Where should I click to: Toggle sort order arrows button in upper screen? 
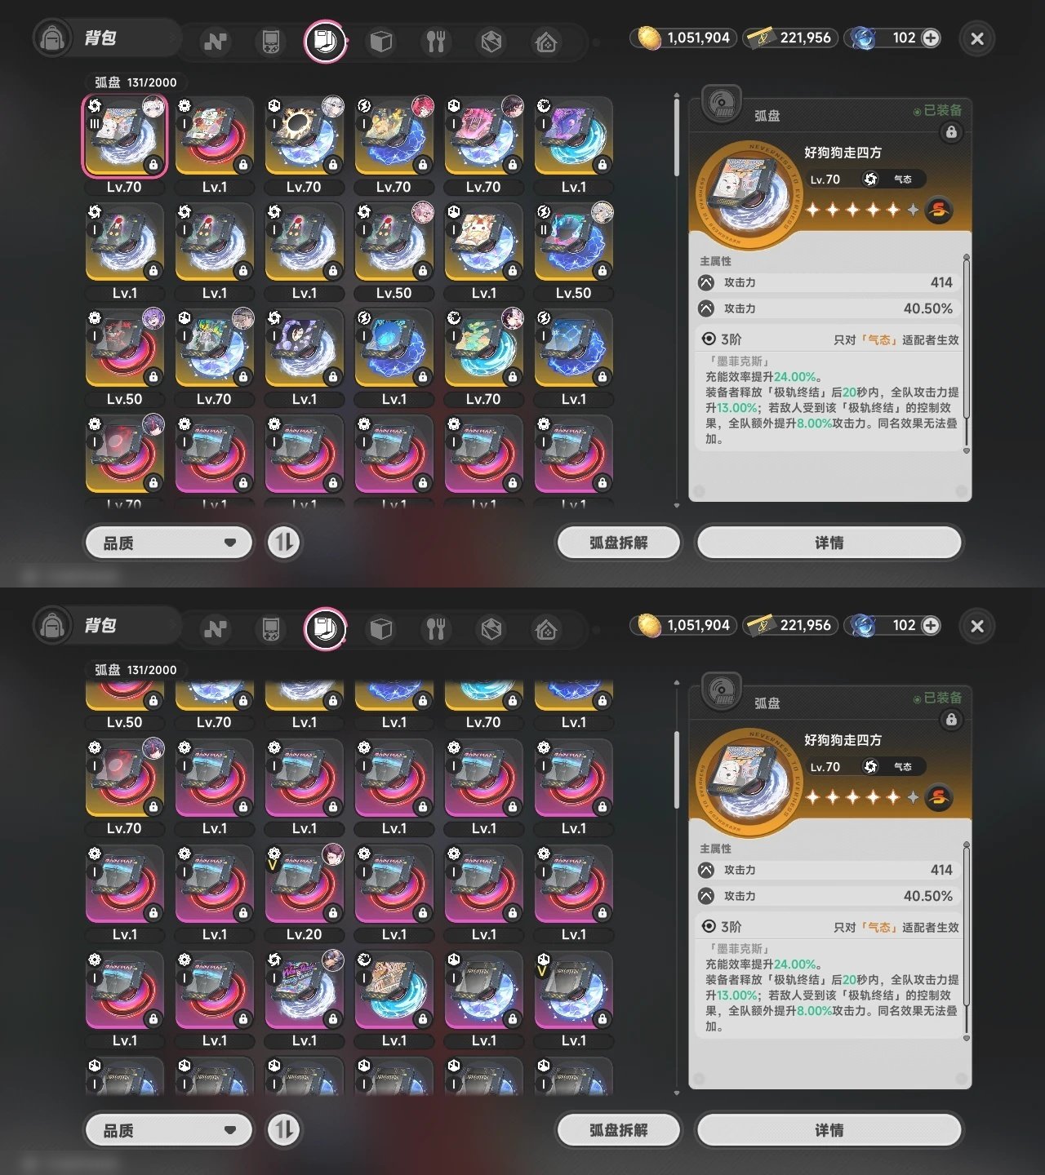coord(284,543)
